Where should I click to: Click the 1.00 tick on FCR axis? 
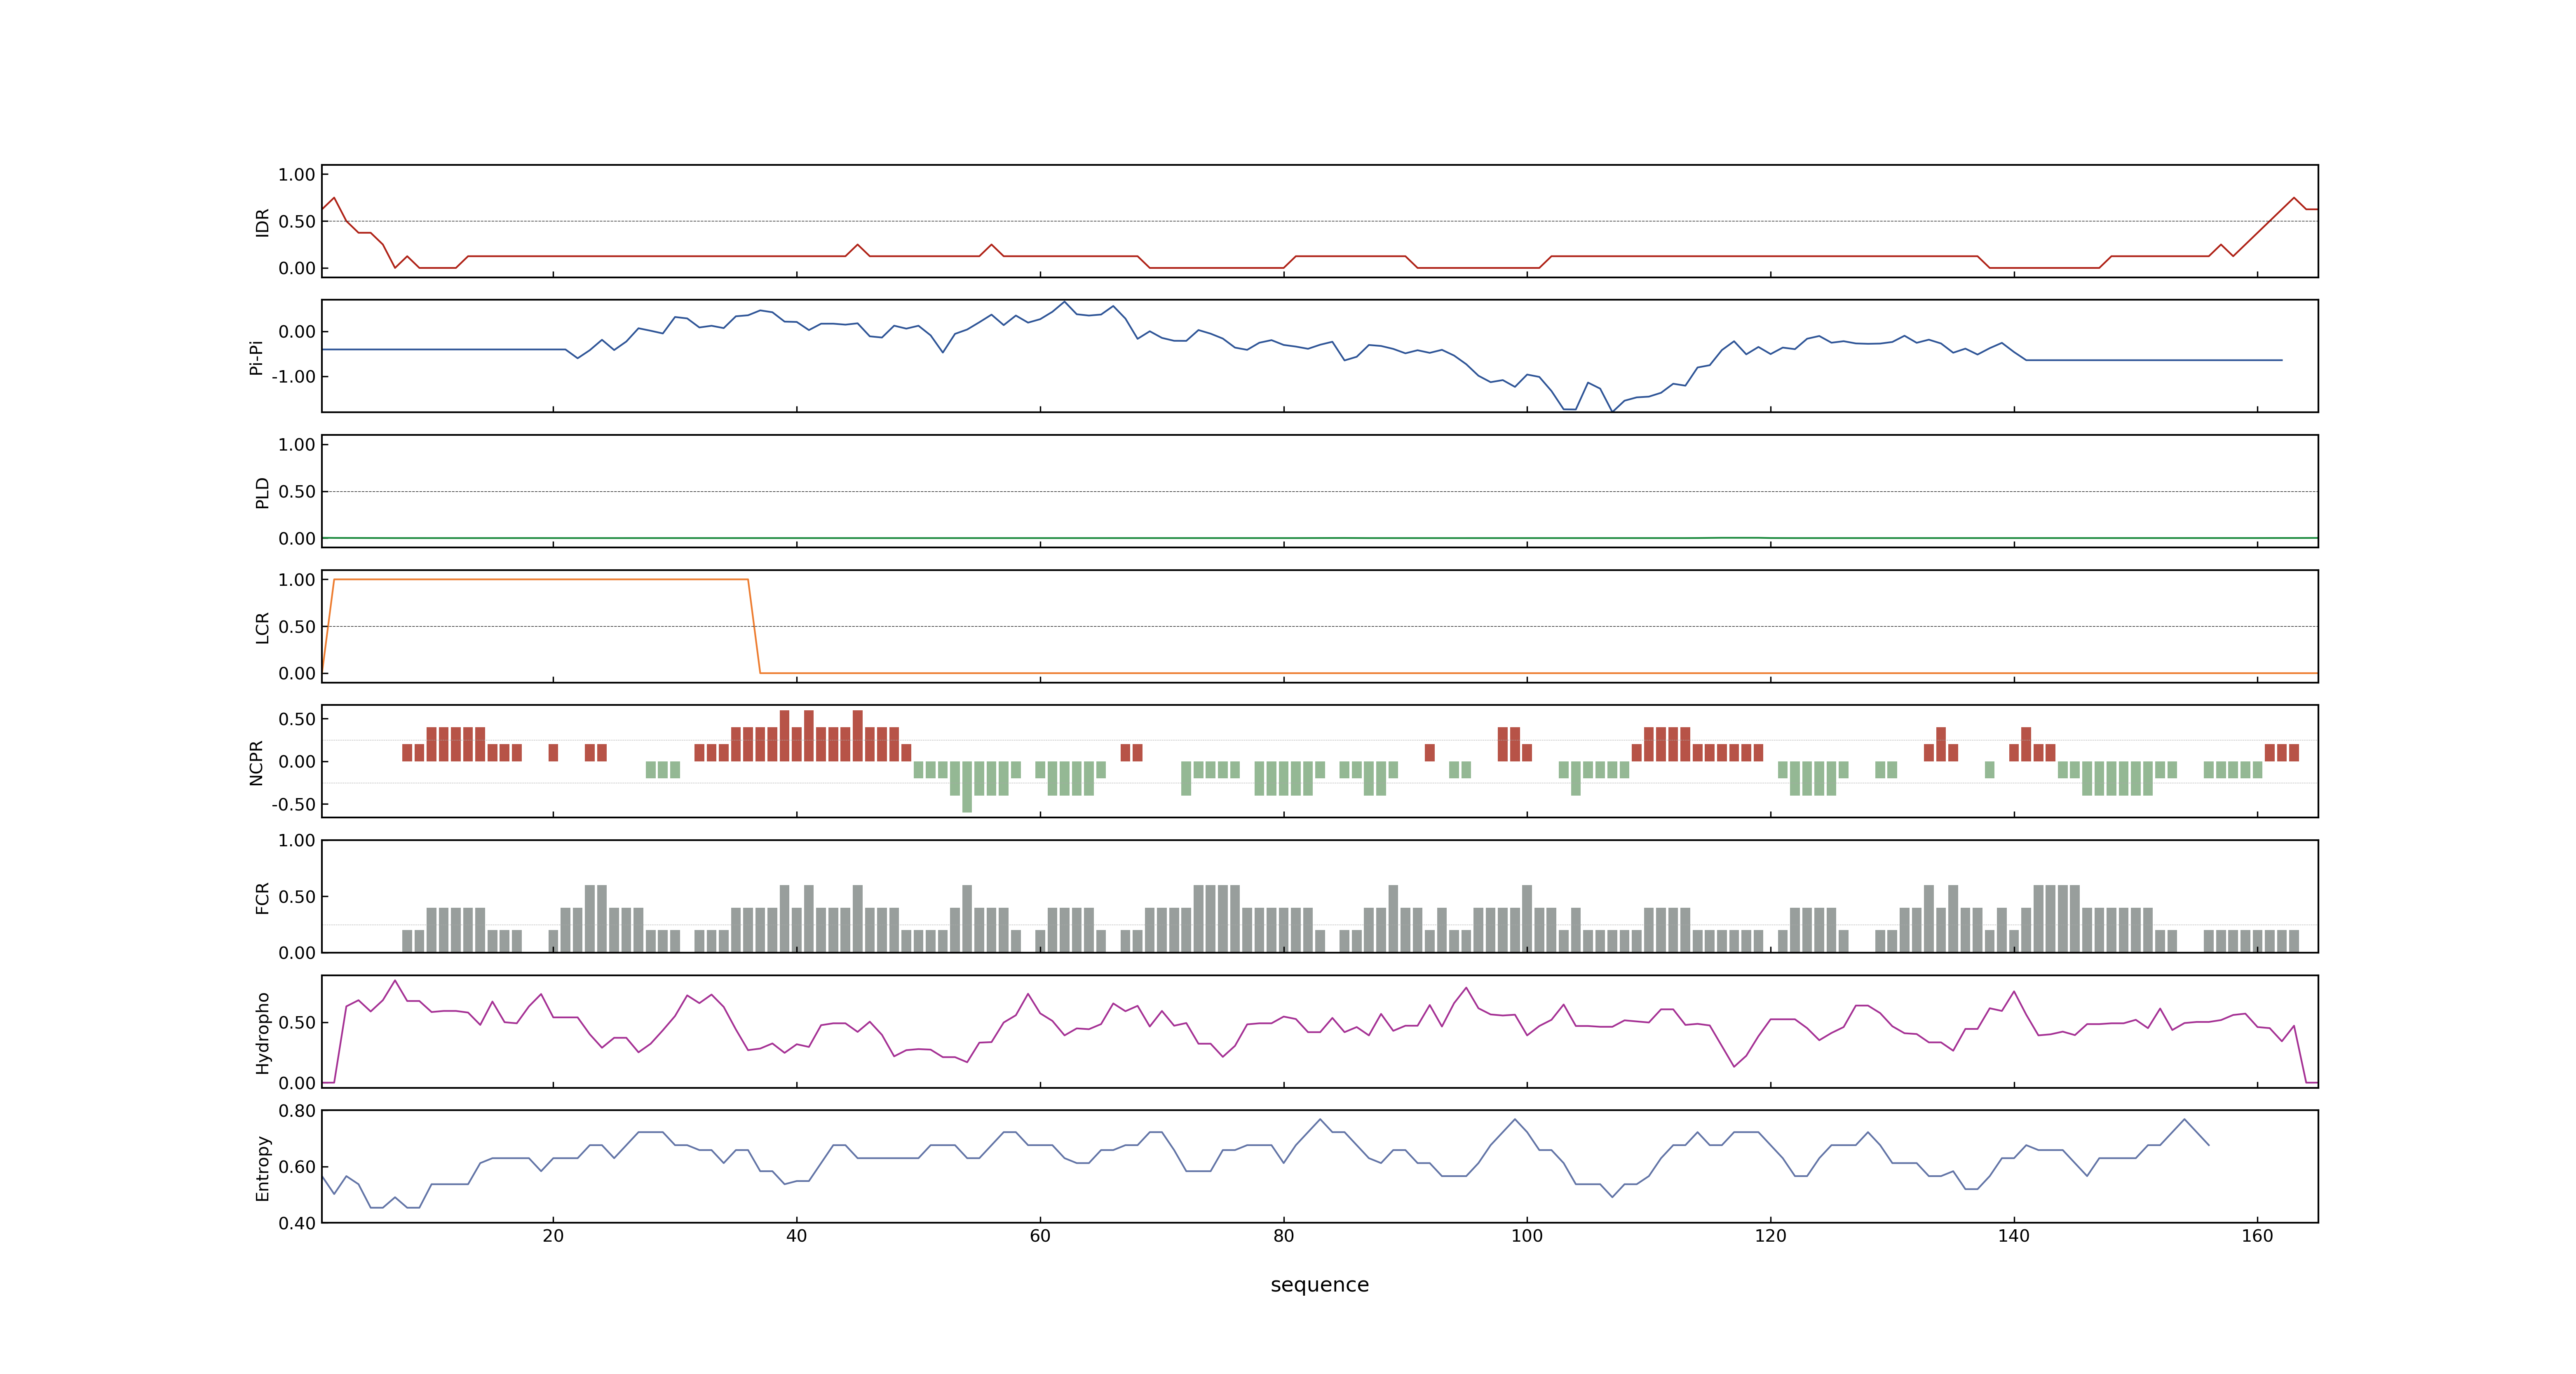[297, 841]
